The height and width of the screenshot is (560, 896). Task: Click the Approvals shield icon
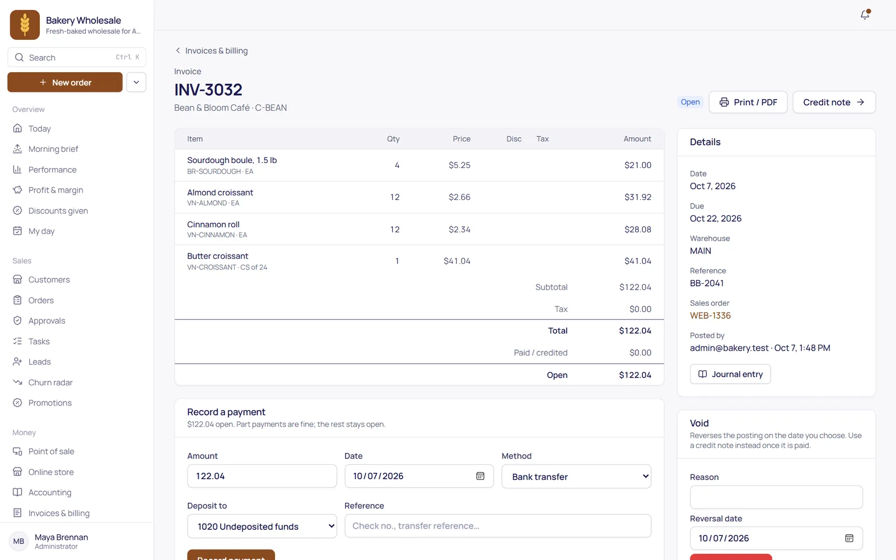[17, 321]
